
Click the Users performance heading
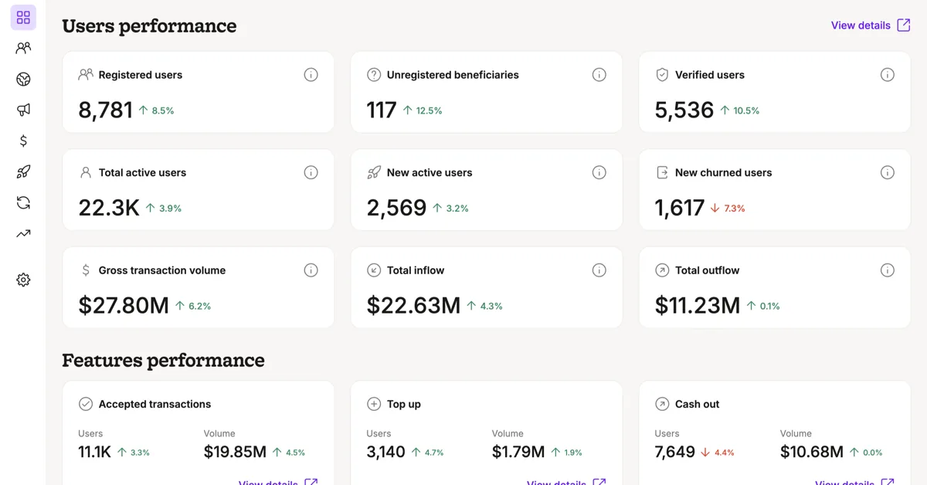pyautogui.click(x=149, y=25)
